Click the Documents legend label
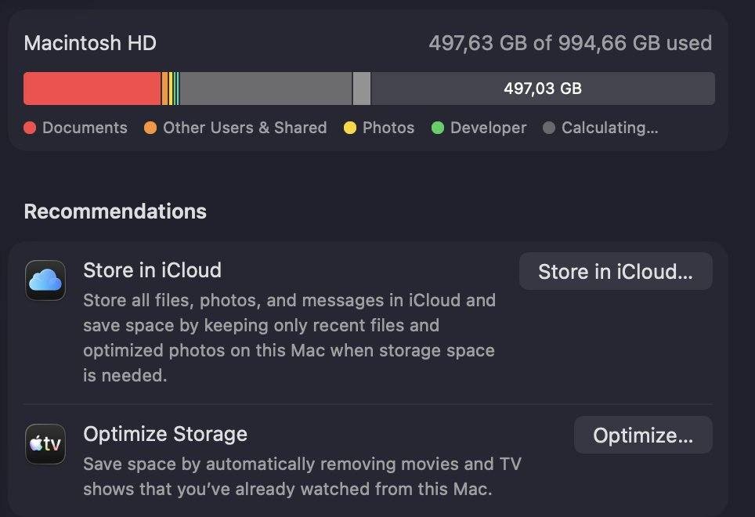This screenshot has height=517, width=755. coord(85,128)
